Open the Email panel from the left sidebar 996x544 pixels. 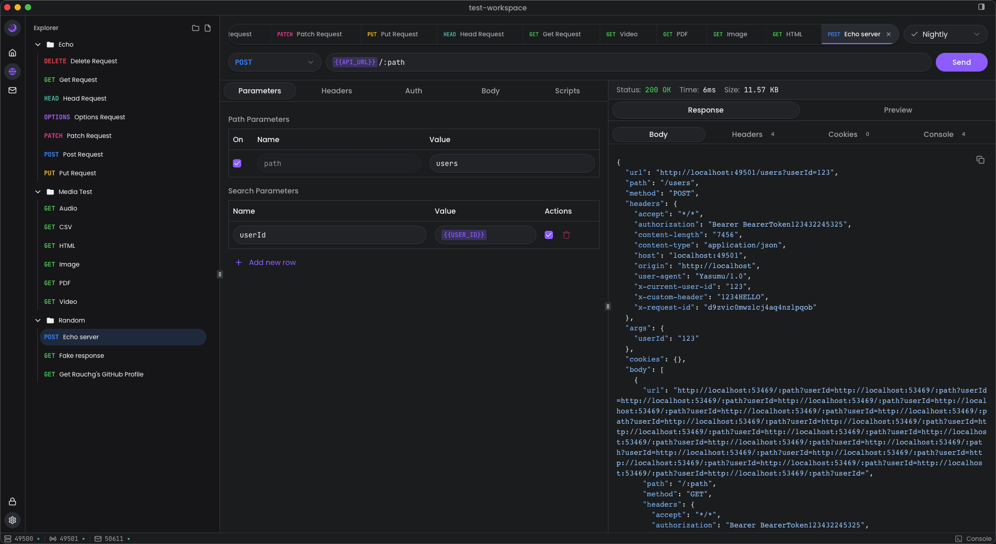[x=12, y=90]
